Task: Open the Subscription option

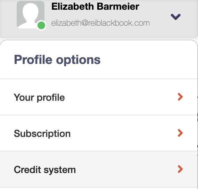Action: click(99, 133)
